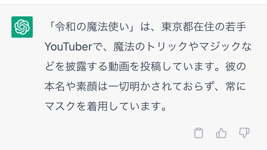Copy the response with the clipboard icon

[x=199, y=133]
